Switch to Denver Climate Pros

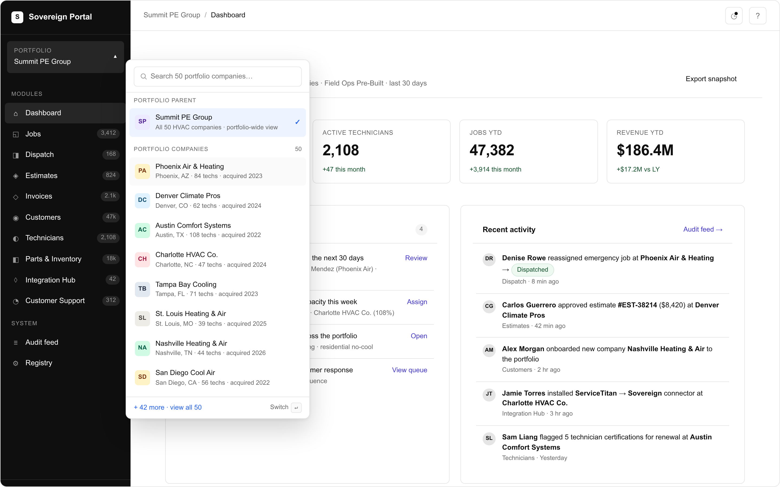pos(217,200)
